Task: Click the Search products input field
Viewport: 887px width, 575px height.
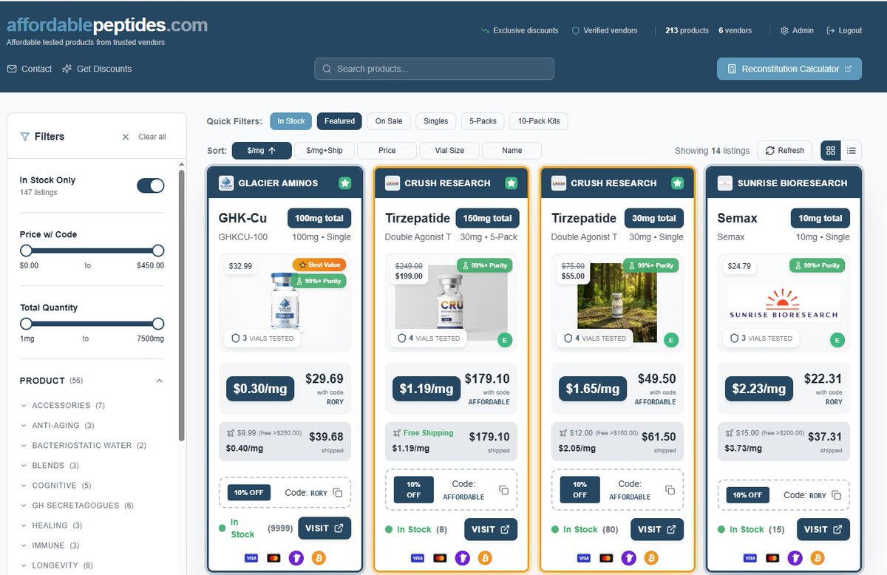Action: pyautogui.click(x=434, y=69)
